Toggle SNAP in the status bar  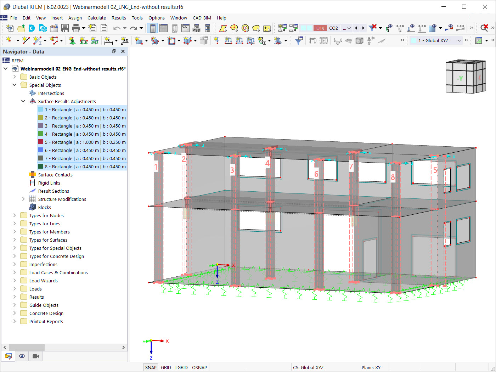pyautogui.click(x=151, y=367)
